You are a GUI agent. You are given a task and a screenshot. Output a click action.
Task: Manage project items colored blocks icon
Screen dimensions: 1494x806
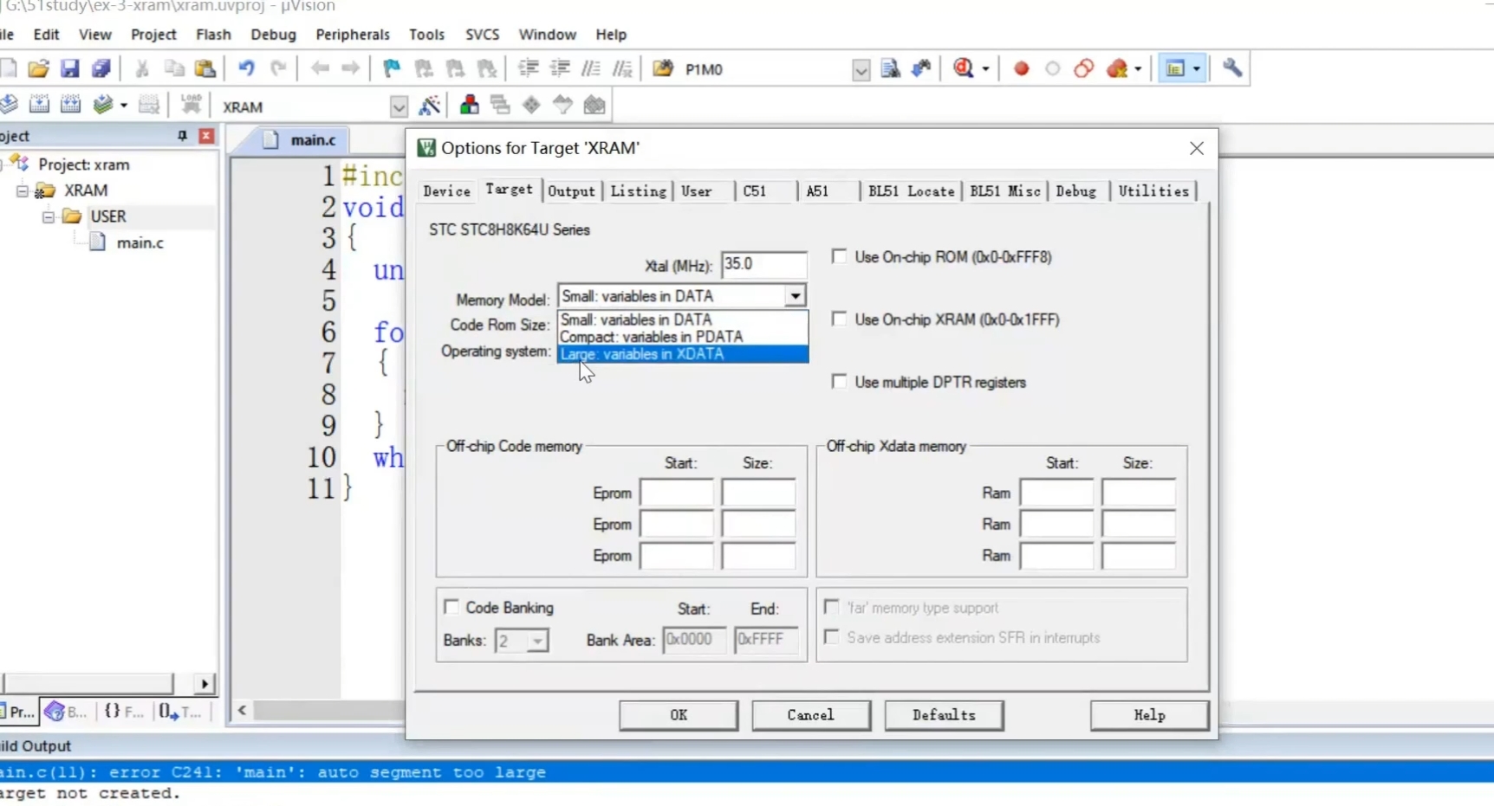click(x=469, y=106)
